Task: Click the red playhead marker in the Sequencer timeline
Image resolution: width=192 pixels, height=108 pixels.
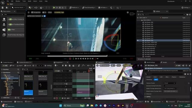Action: click(89, 71)
